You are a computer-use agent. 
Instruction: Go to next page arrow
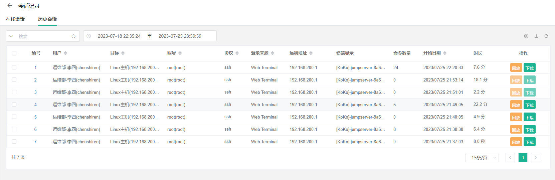tap(536, 158)
